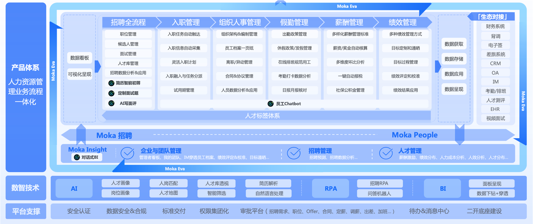
Task: Click the icon next to 员工Chatbot
Action: pyautogui.click(x=270, y=104)
